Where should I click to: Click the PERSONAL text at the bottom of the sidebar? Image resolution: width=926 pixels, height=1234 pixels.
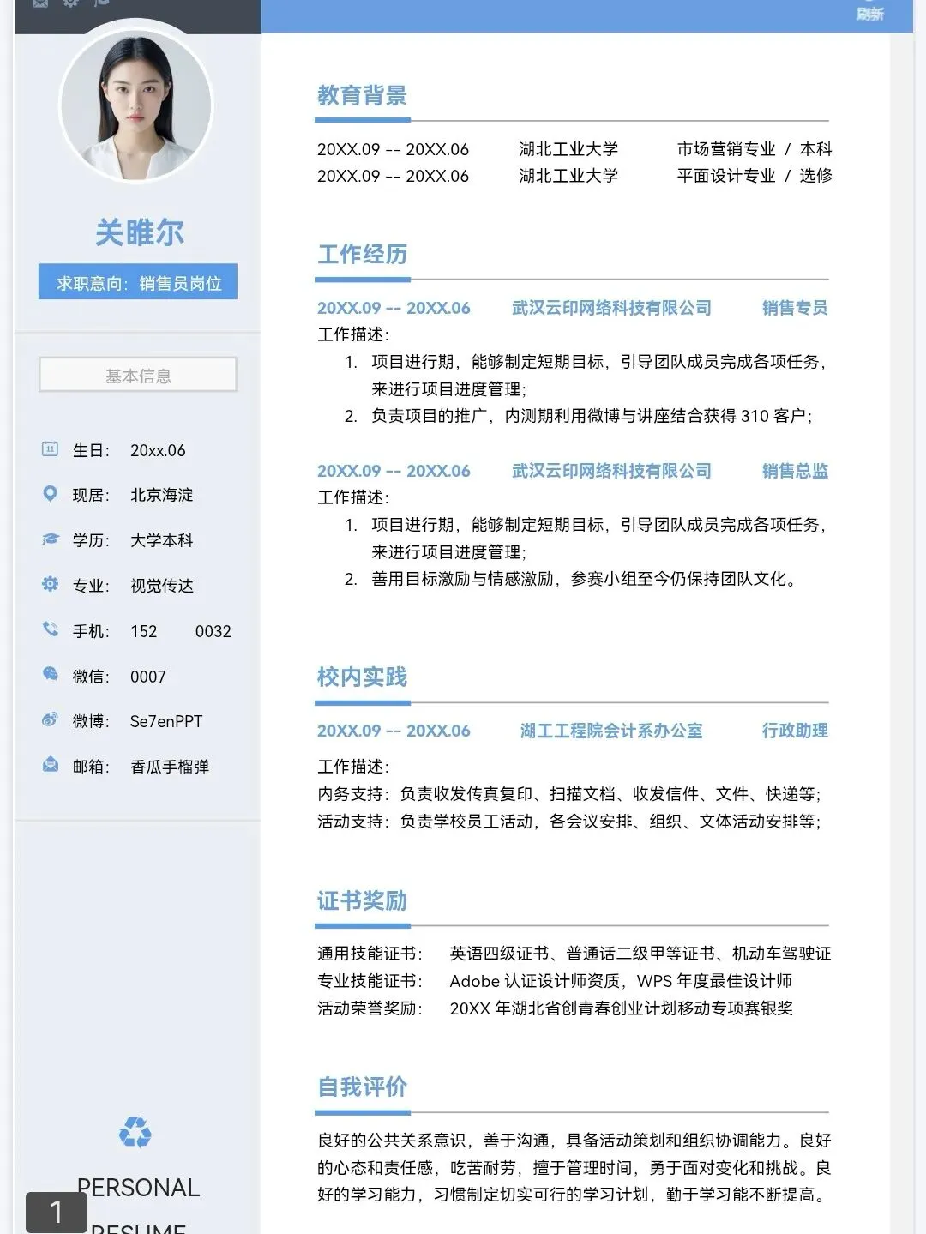coord(138,1188)
